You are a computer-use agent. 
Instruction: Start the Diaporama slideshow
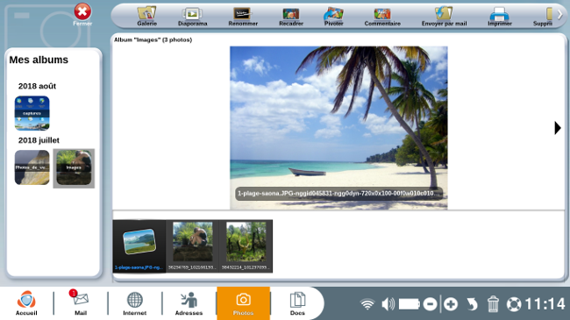[192, 17]
